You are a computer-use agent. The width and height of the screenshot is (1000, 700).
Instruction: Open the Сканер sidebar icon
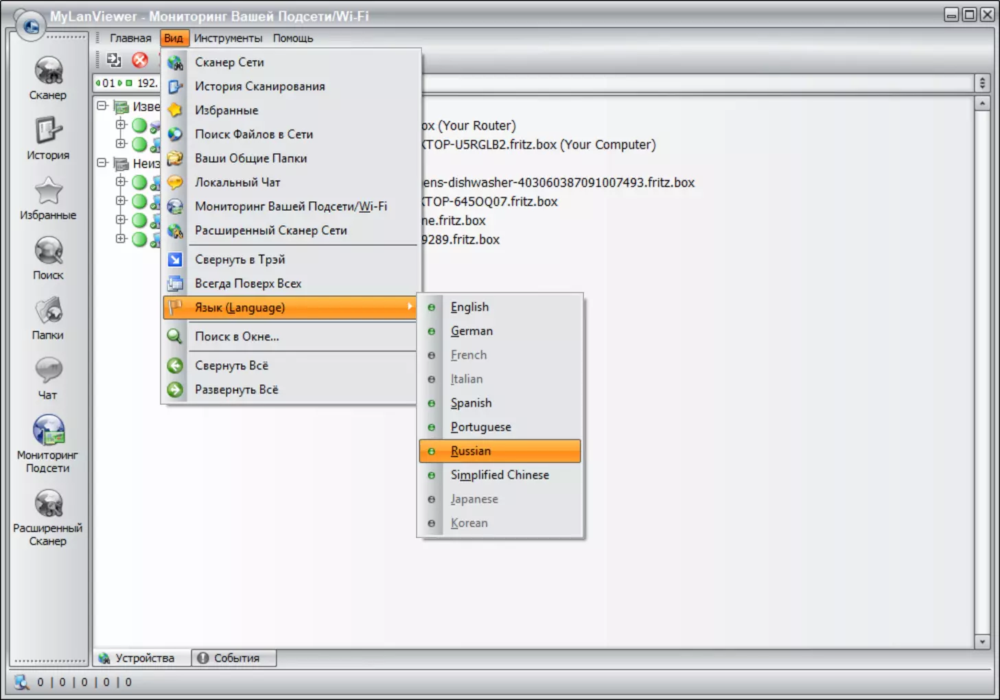48,72
